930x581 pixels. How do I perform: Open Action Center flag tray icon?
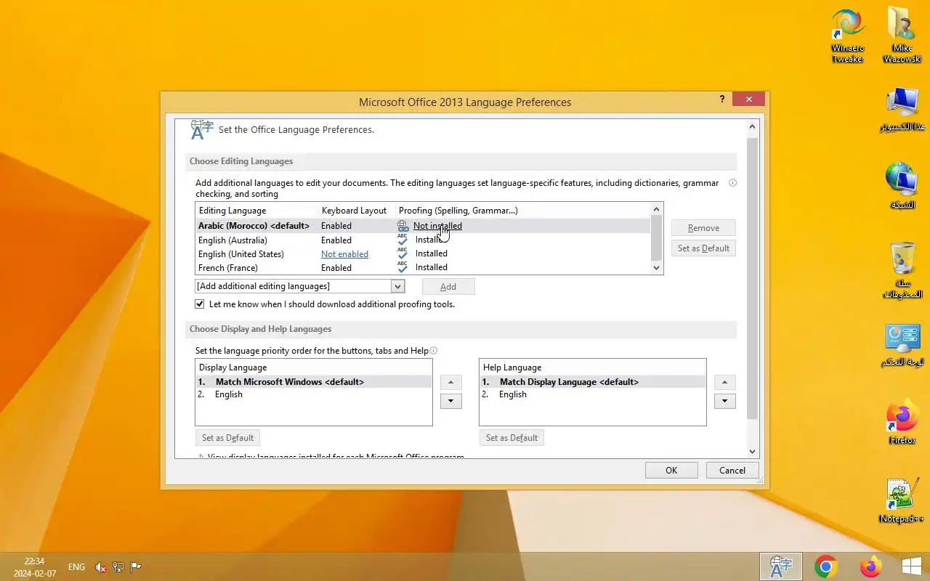point(135,567)
